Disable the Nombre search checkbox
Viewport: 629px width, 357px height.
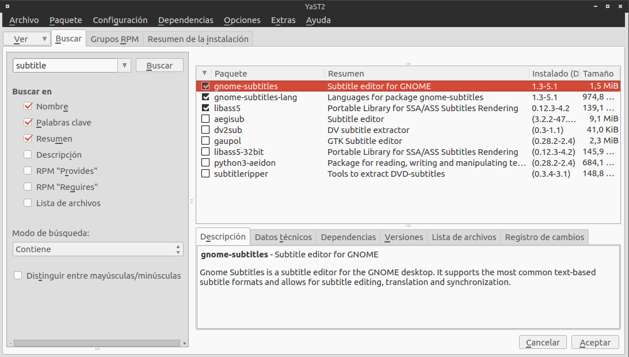click(x=27, y=107)
